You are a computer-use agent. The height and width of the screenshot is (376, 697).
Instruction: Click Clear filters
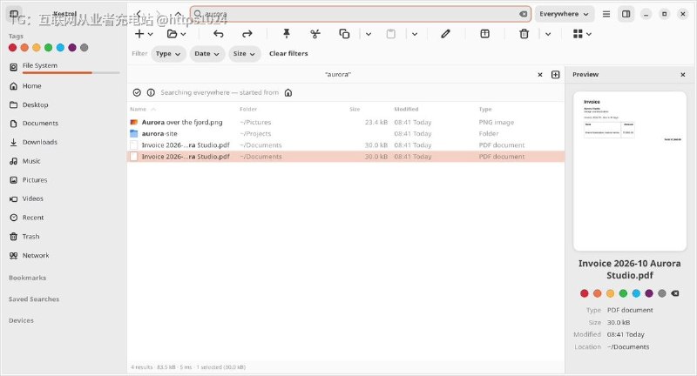(x=288, y=54)
